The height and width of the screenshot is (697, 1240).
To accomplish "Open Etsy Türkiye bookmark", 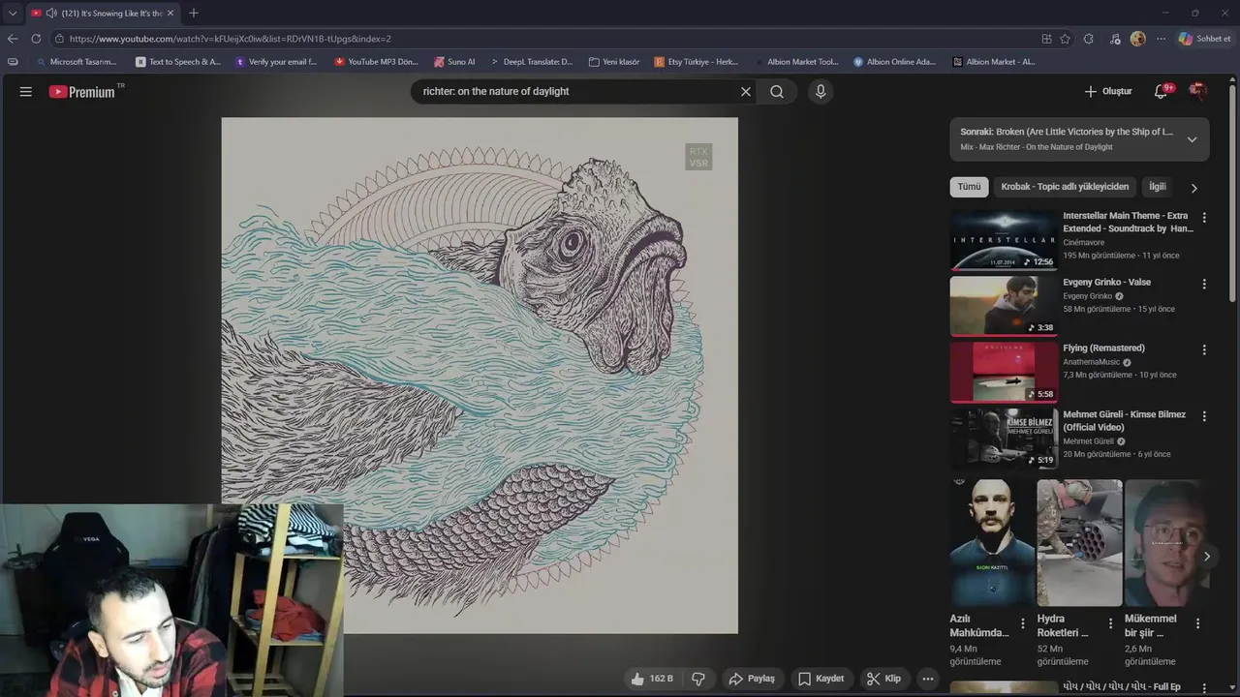I will point(697,61).
